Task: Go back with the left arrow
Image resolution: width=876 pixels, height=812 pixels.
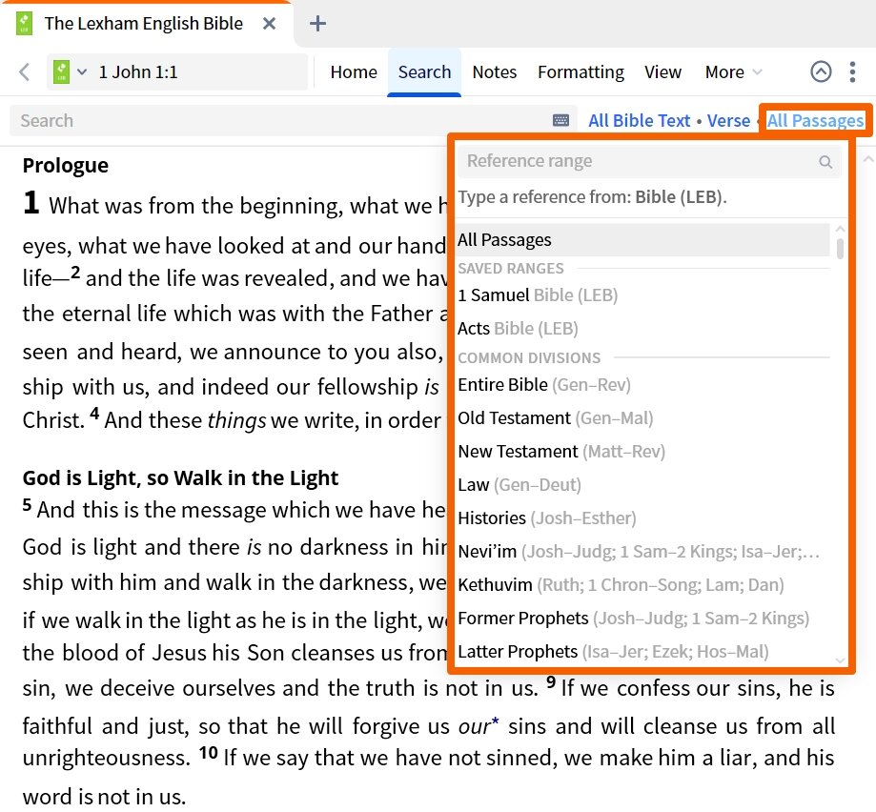Action: click(x=24, y=72)
